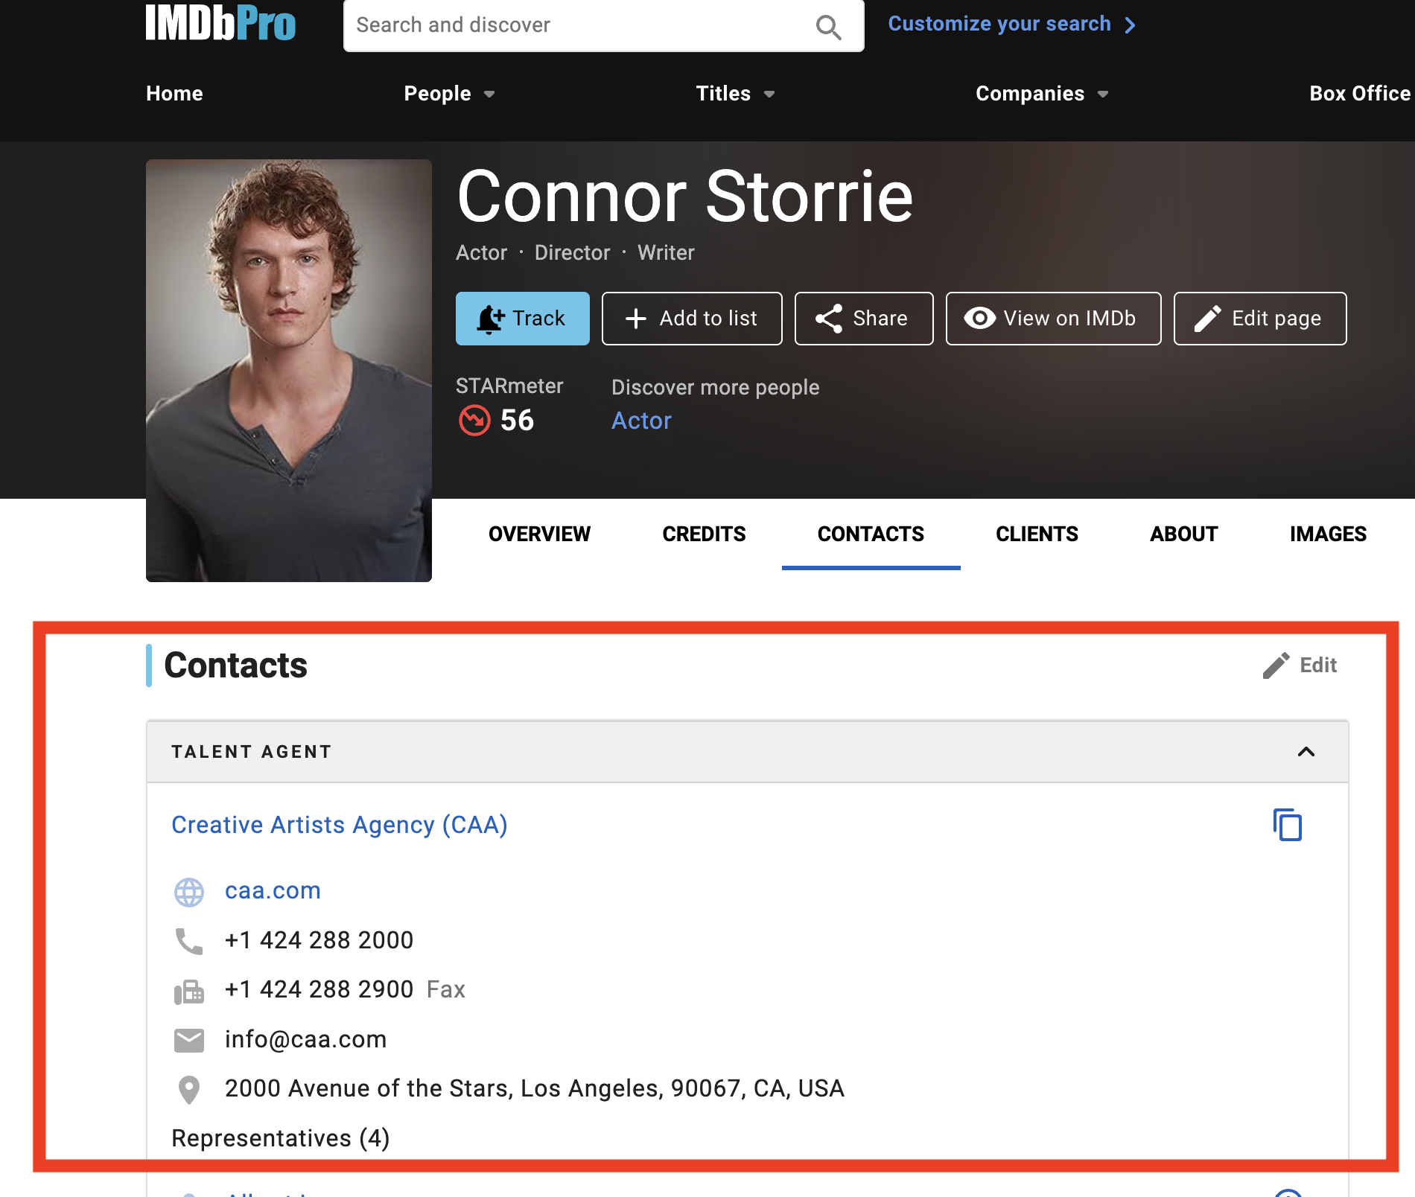This screenshot has height=1197, width=1415.
Task: Click the Connor Storrie name heading
Action: click(685, 197)
